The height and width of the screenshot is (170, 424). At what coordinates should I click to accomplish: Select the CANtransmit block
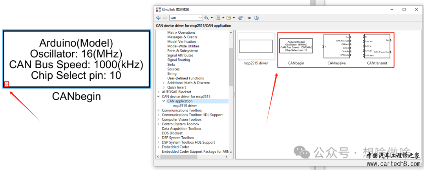point(377,46)
